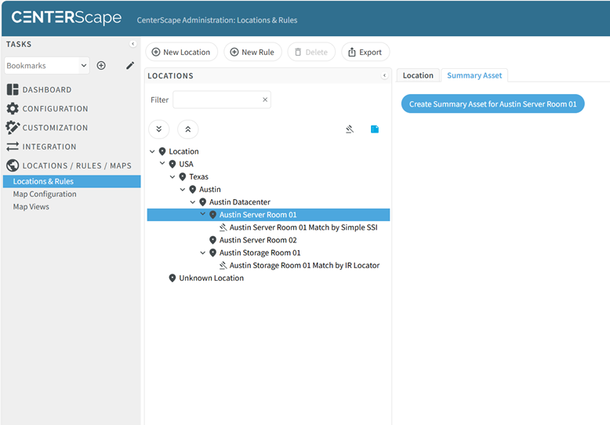610x425 pixels.
Task: Click the add bookmark plus icon
Action: point(101,66)
